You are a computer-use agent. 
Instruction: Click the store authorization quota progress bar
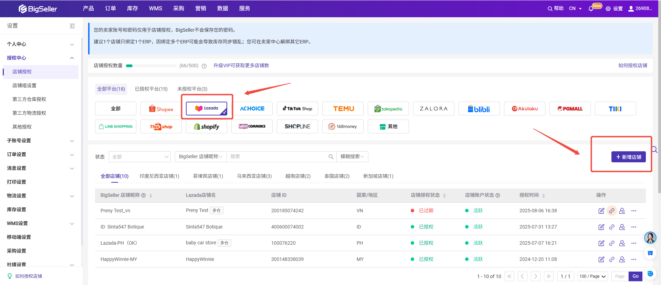click(151, 65)
